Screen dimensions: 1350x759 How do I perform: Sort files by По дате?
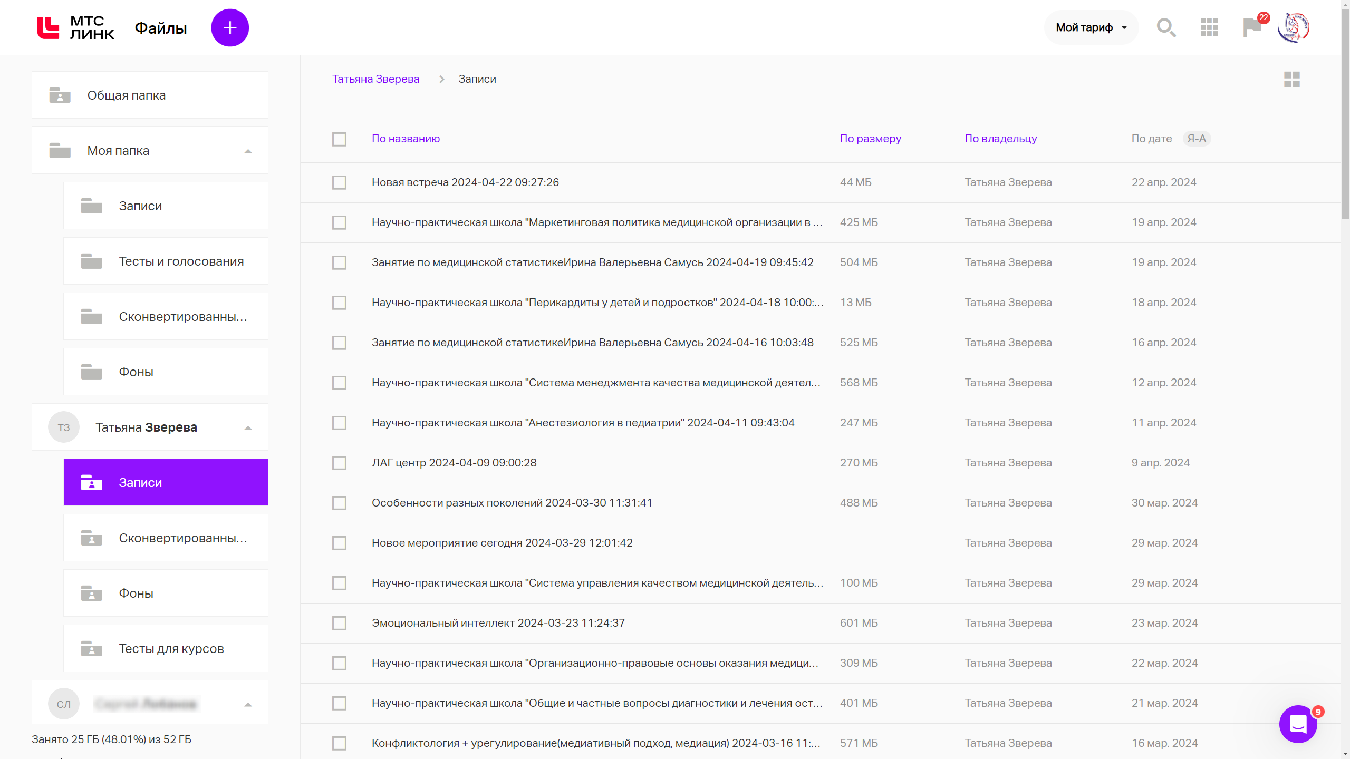[x=1152, y=139]
